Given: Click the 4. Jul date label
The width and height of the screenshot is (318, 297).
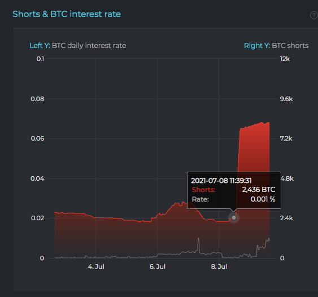Looking at the screenshot, I should [96, 267].
